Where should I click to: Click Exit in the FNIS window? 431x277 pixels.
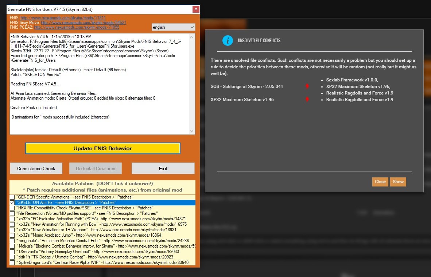pos(163,169)
